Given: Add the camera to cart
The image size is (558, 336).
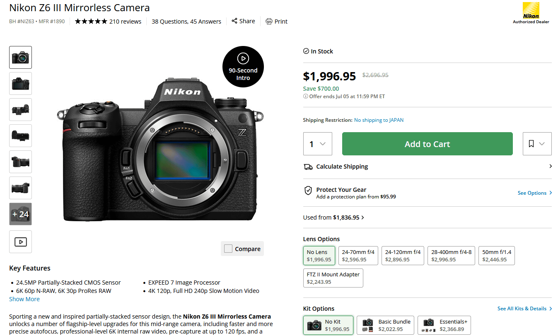Looking at the screenshot, I should coord(427,144).
